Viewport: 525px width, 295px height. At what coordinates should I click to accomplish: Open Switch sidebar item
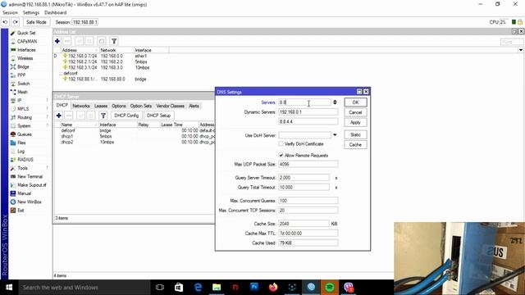click(x=23, y=84)
